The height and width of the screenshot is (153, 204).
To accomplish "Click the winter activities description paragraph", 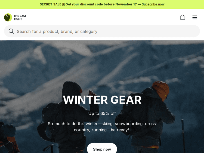I will pos(103,127).
